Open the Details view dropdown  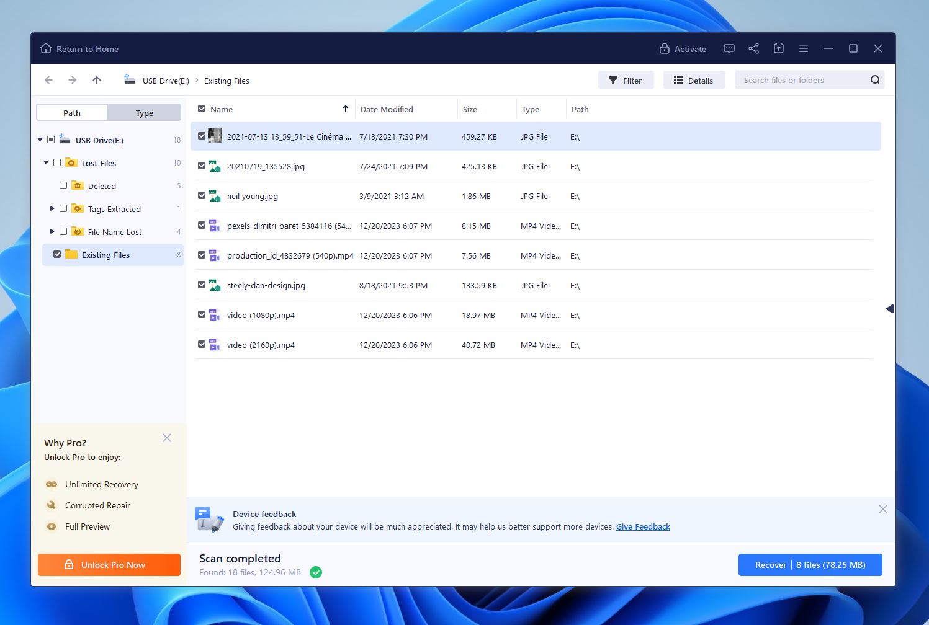694,80
